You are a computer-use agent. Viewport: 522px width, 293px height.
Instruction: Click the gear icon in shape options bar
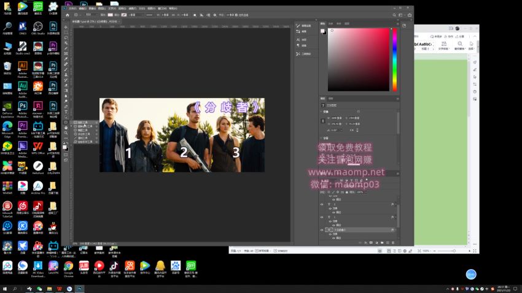click(215, 15)
